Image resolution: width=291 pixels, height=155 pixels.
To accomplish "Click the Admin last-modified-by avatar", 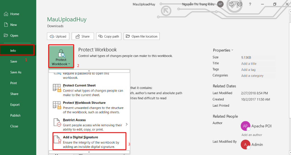I will point(245,144).
